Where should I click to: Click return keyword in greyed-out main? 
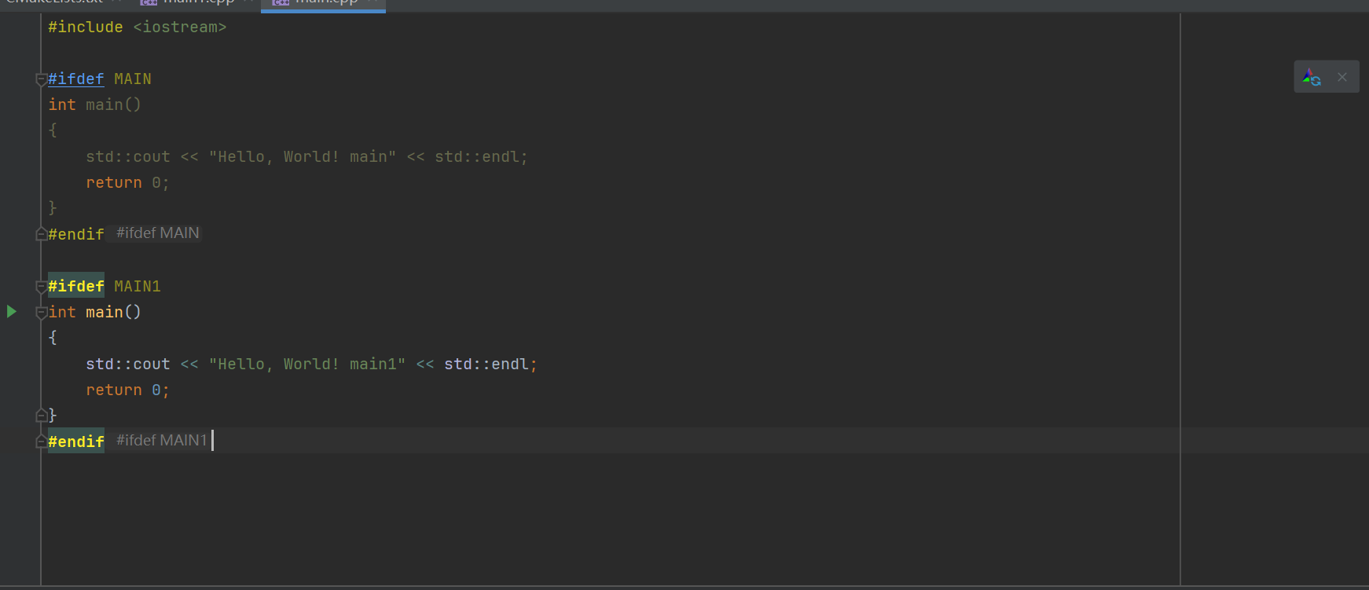click(113, 183)
